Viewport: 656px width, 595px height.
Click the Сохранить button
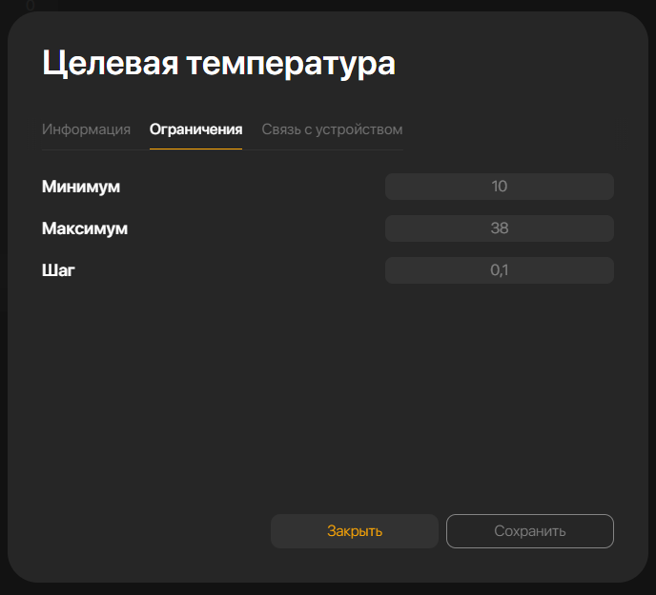pyautogui.click(x=529, y=531)
